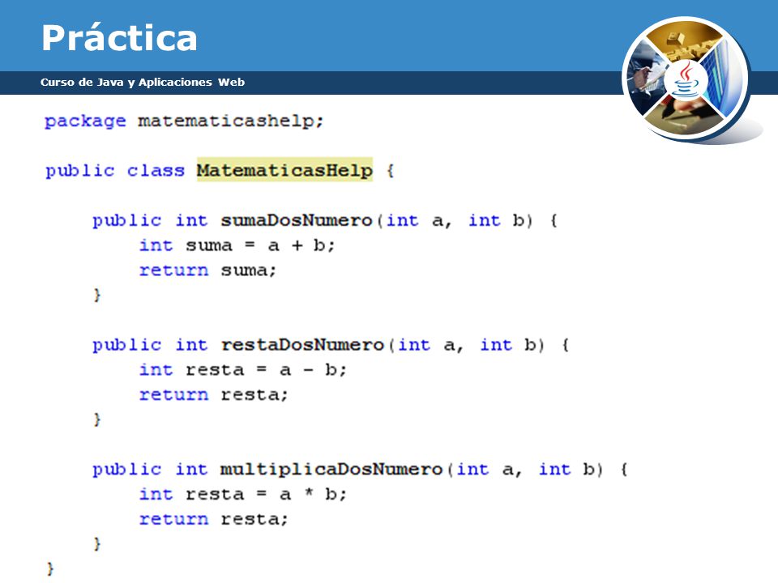Click the Java logo in the circular emblem

coord(686,79)
